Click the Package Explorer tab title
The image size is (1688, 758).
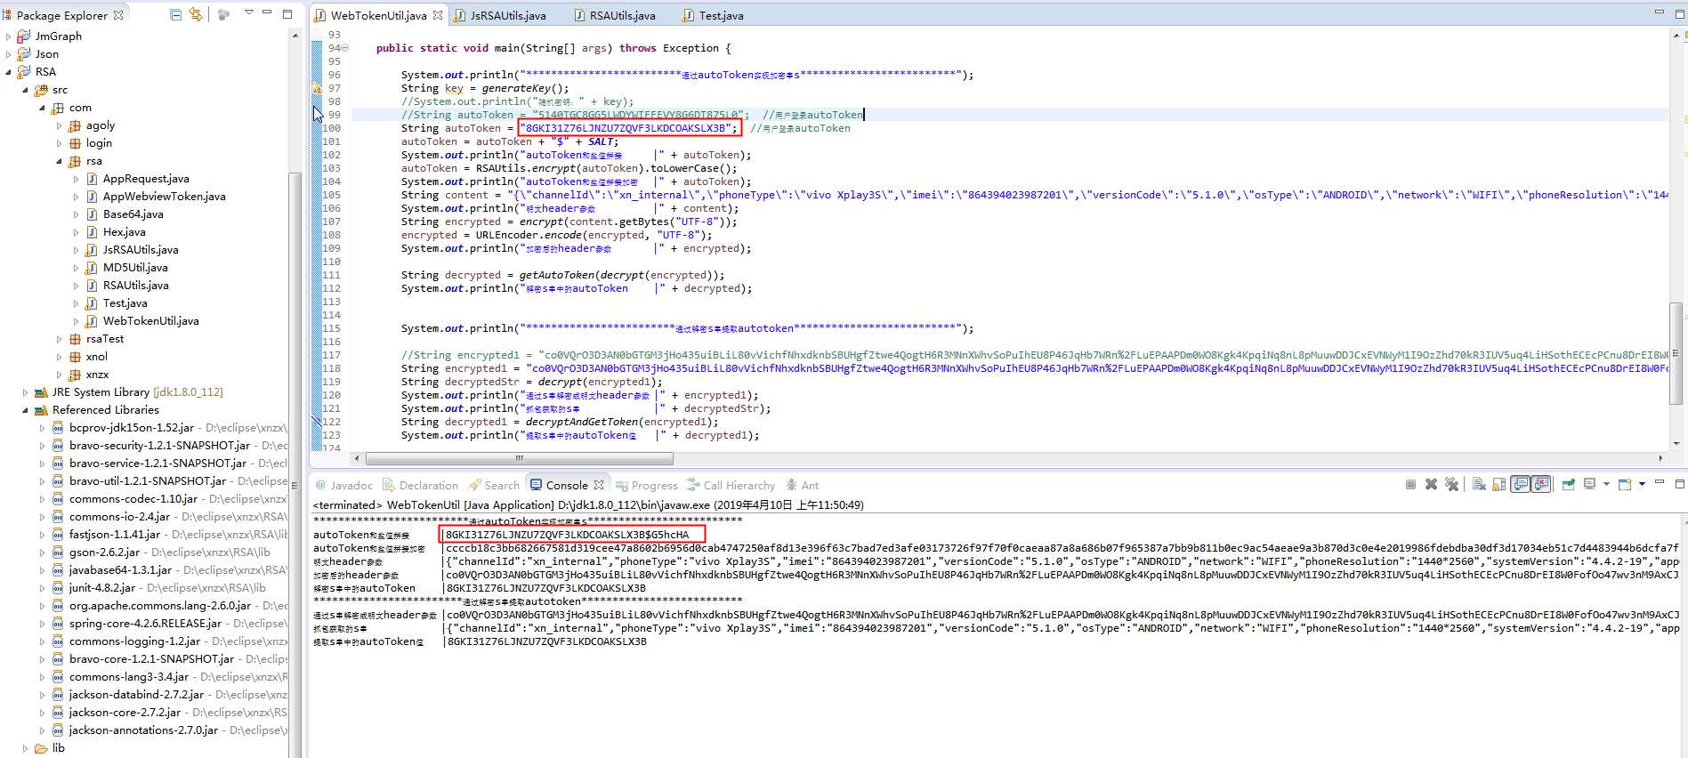62,15
